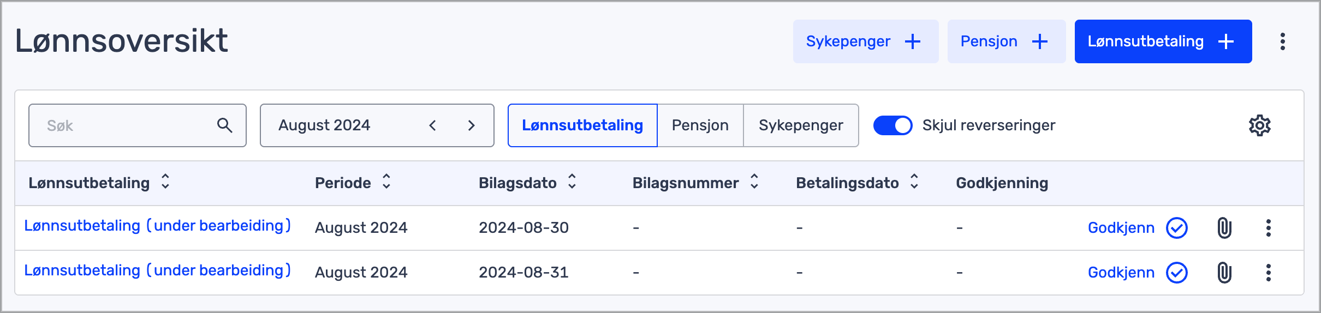Sort by the Lønnsutbetaling column
Viewport: 1321px width, 313px height.
pos(165,182)
